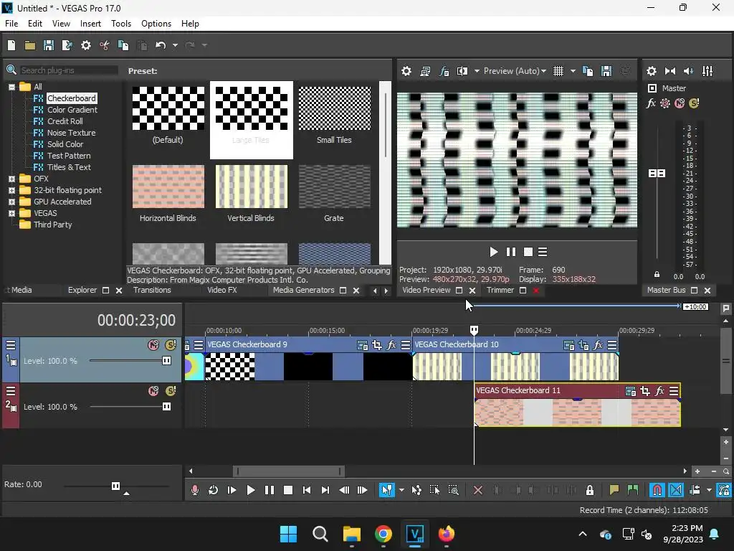Open Google Chrome from taskbar
The height and width of the screenshot is (551, 734).
383,534
